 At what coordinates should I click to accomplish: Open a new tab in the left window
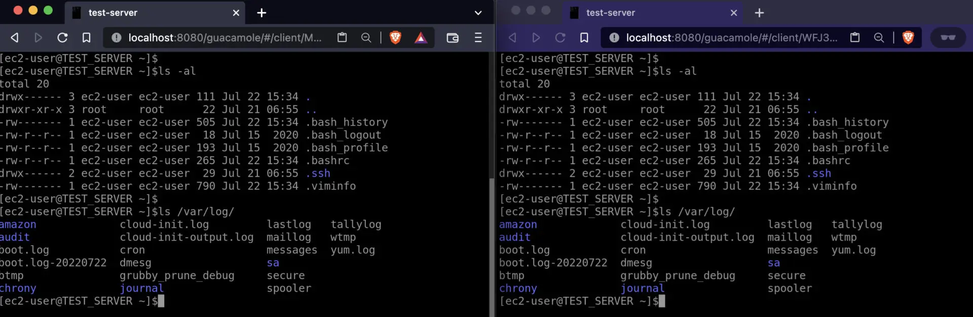pos(261,13)
